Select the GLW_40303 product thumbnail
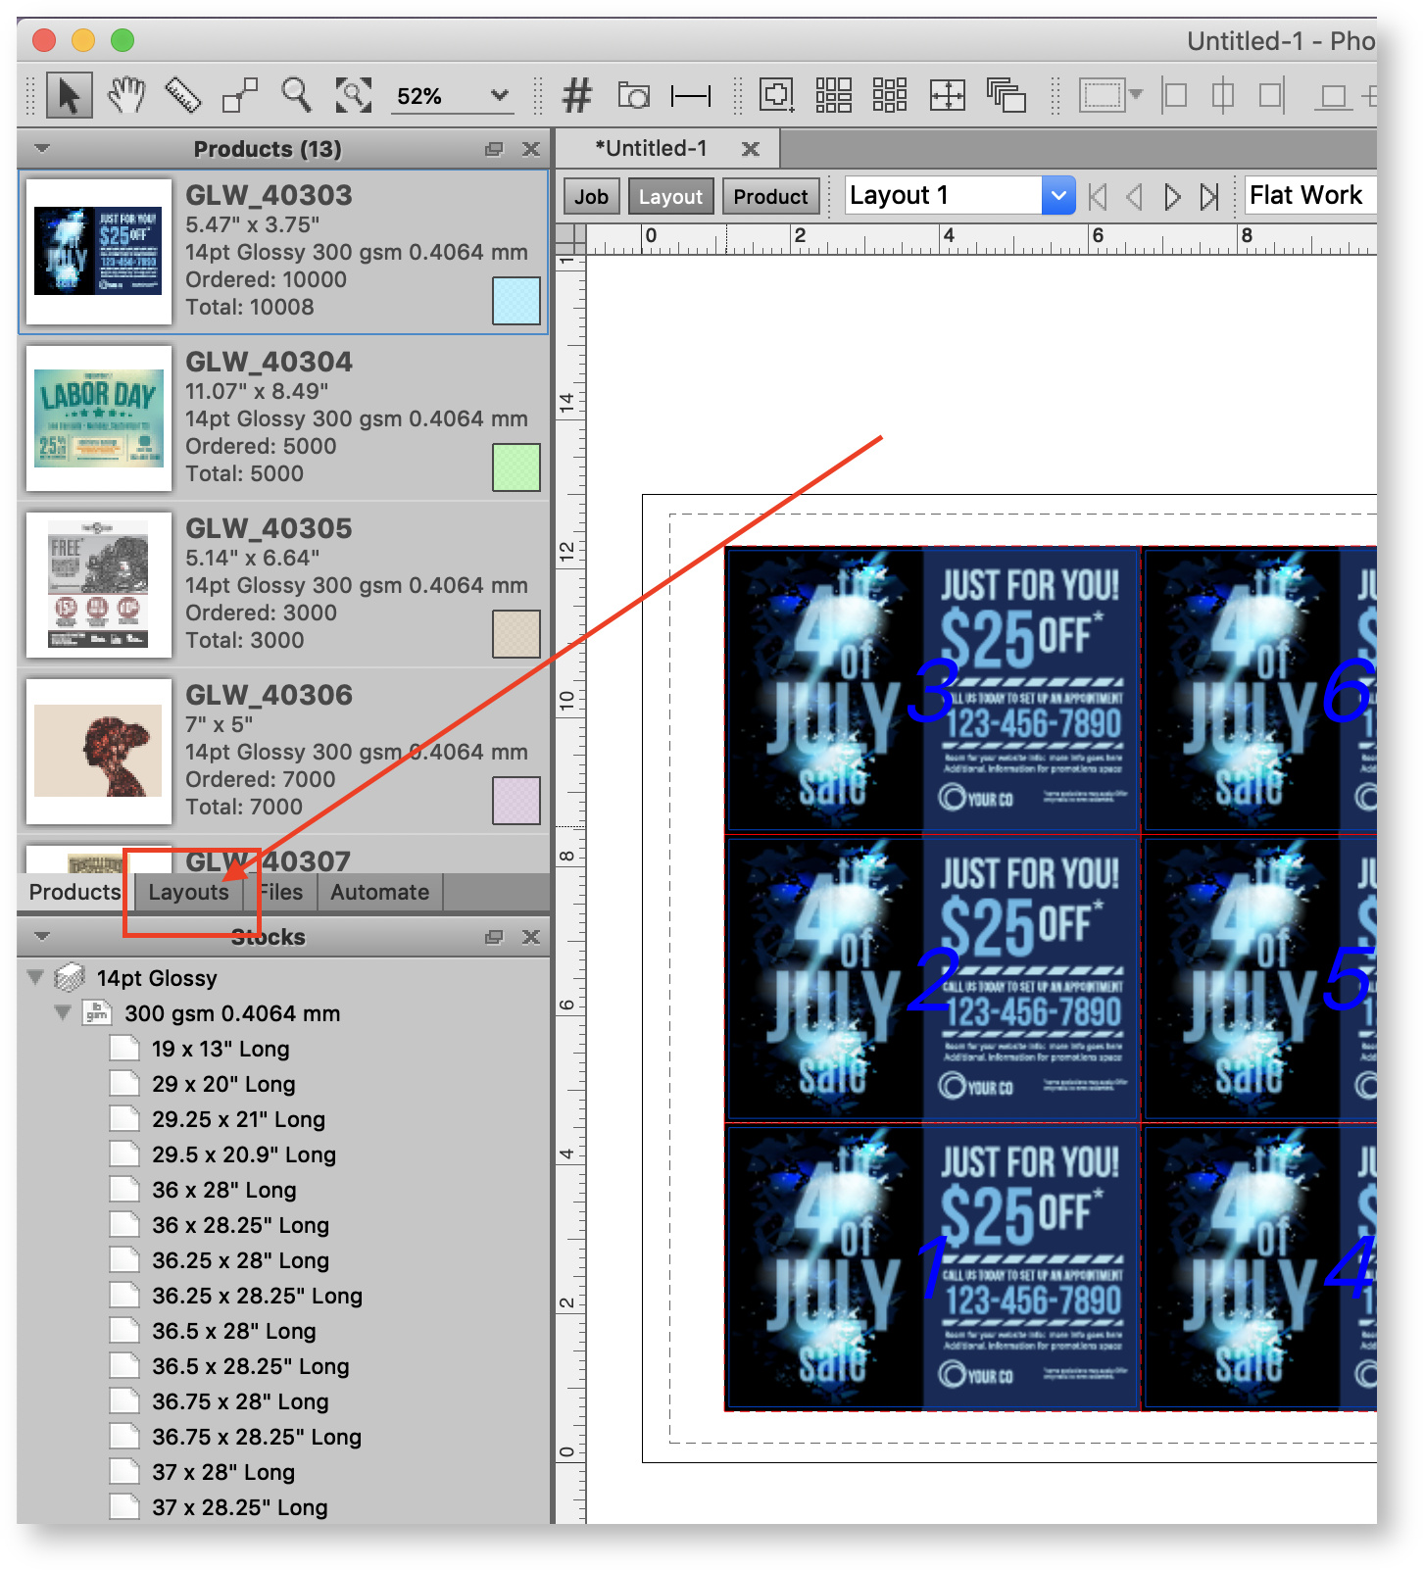The width and height of the screenshot is (1424, 1571). point(99,252)
